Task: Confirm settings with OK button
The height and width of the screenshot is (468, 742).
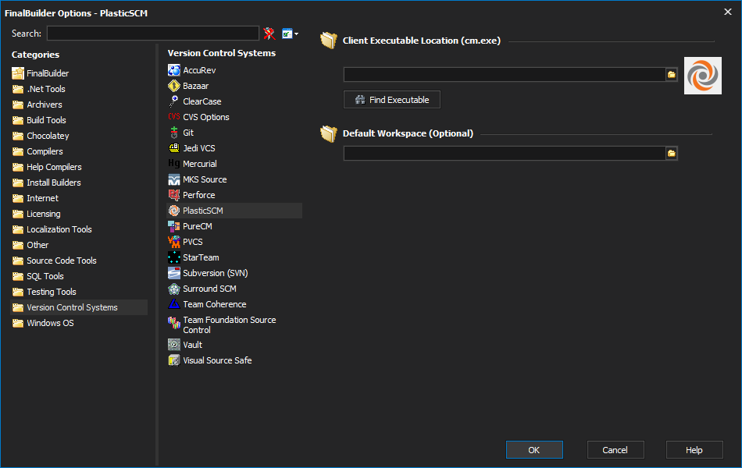Action: click(x=534, y=450)
